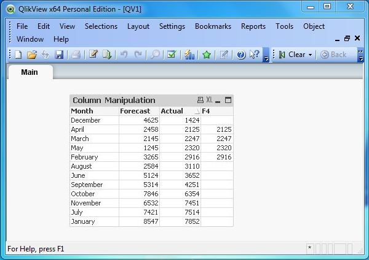Click the Print toolbar icon
Image resolution: width=369 pixels, height=260 pixels.
click(x=76, y=55)
